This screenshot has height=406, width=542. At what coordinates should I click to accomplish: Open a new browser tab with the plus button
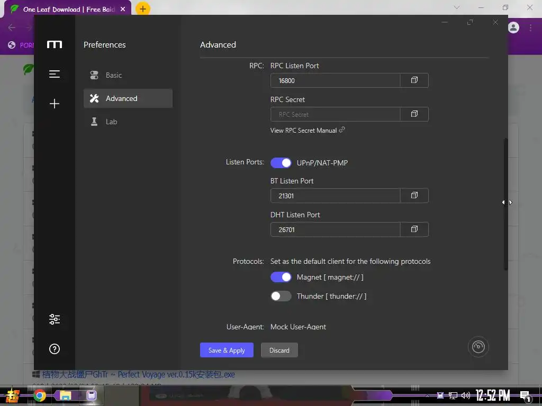(143, 9)
